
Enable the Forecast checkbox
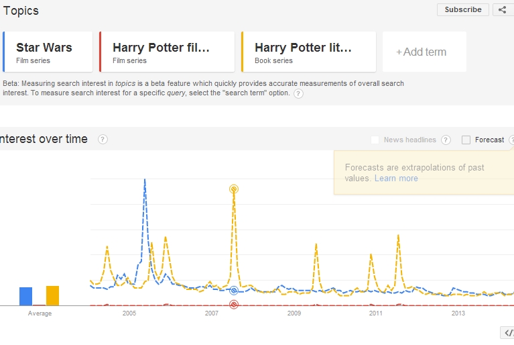(466, 140)
